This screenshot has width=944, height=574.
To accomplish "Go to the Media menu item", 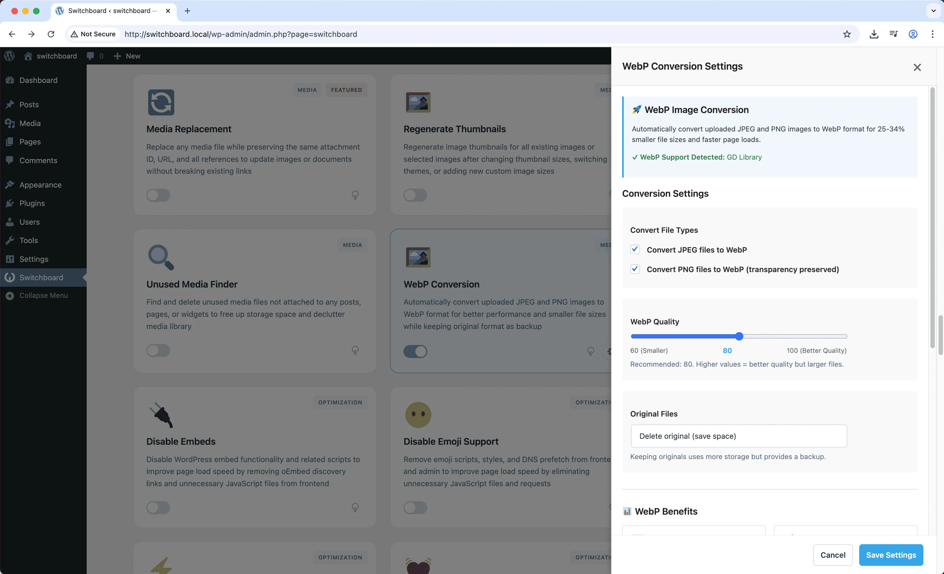I will pyautogui.click(x=30, y=123).
